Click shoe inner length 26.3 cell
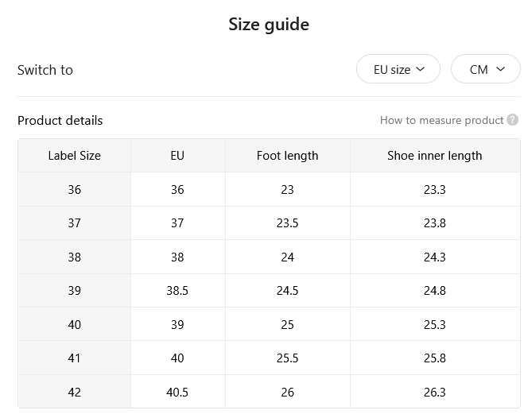Image resolution: width=524 pixels, height=414 pixels. point(435,392)
